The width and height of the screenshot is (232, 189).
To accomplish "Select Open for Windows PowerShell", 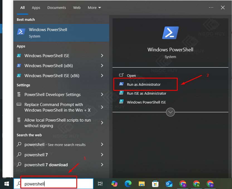I will pos(131,76).
